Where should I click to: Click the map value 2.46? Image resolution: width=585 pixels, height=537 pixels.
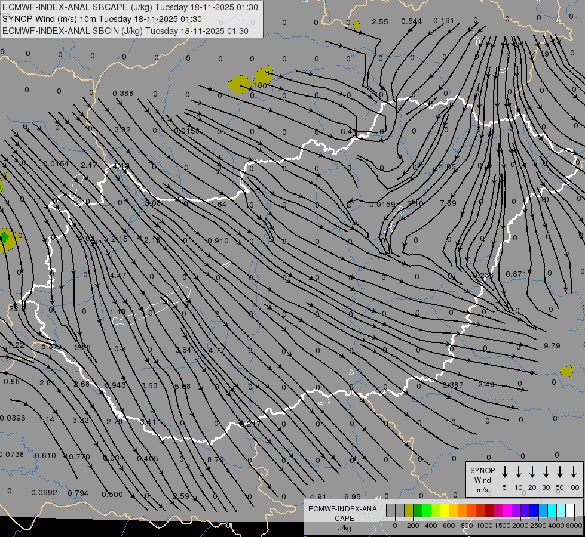pos(486,384)
